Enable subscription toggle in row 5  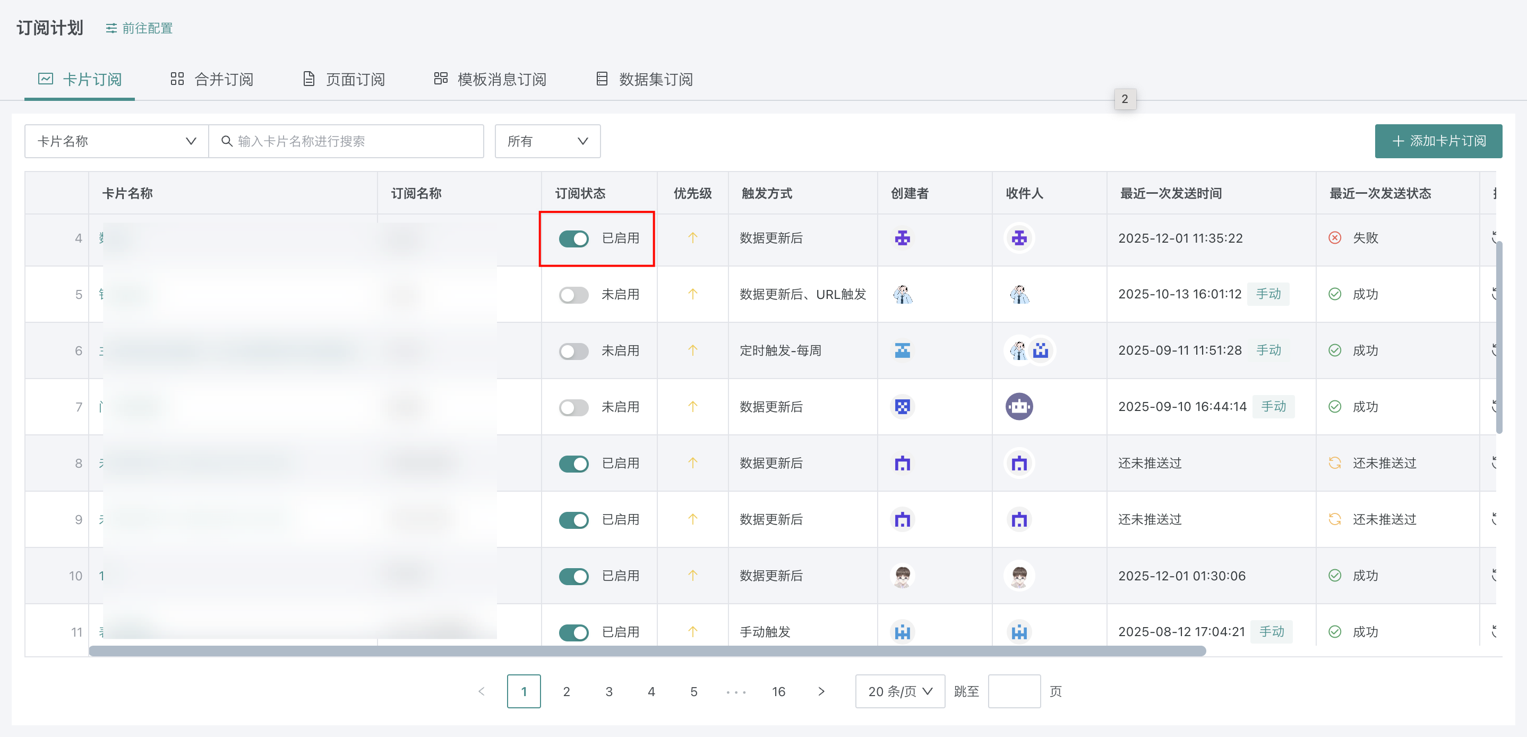573,295
